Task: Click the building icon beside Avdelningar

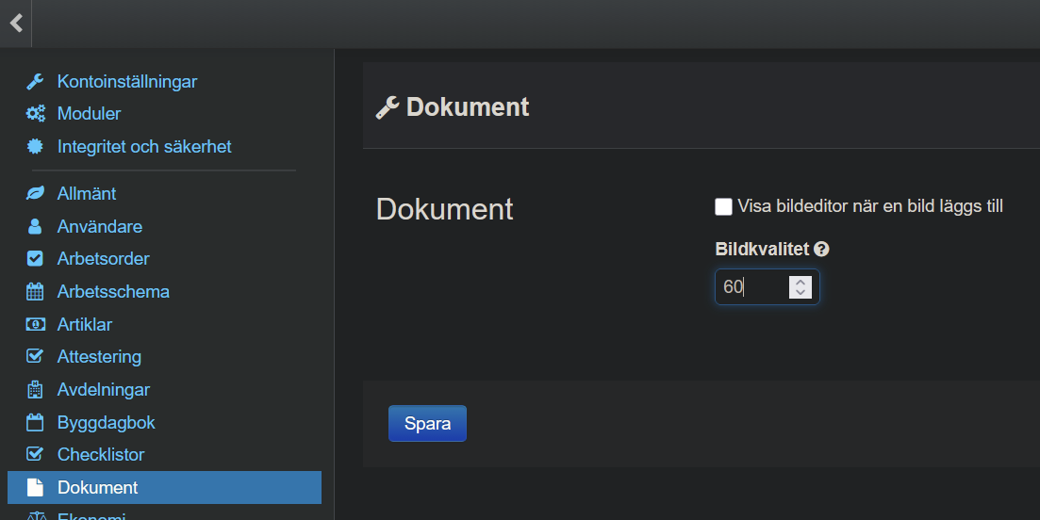Action: click(x=35, y=390)
